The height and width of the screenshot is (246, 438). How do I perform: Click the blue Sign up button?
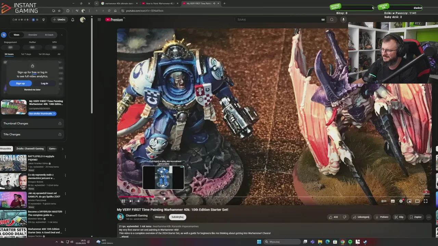[20, 83]
